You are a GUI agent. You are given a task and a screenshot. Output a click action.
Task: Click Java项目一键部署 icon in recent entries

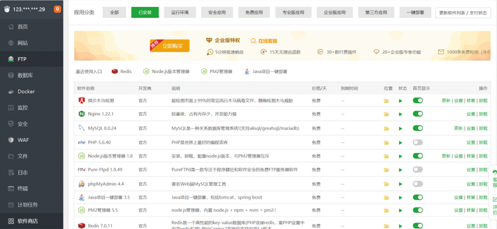point(247,71)
